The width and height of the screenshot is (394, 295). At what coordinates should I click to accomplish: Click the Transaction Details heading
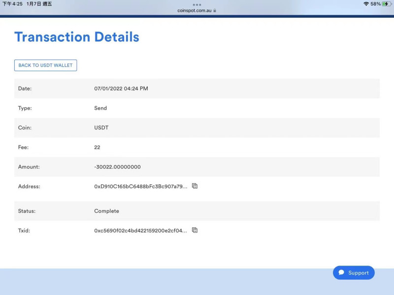pos(77,37)
